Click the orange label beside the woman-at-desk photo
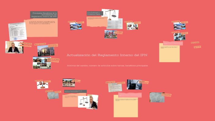Viewport: 215px width, 121px height. [26, 43]
